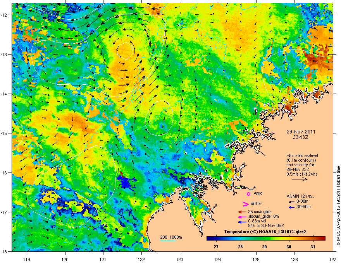
Task: Click the '0-30m' legend label
Action: 302,202
